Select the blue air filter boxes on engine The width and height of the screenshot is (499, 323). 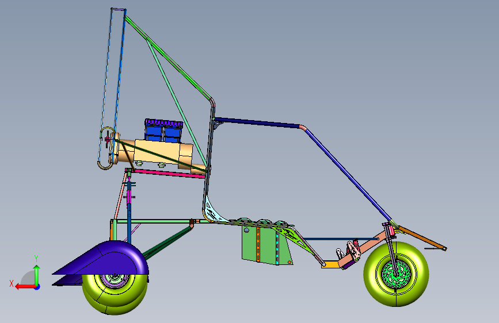[x=163, y=130]
